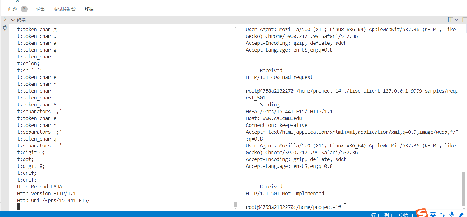Click the 空格: 4 indentation status item
This screenshot has width=467, height=217.
pyautogui.click(x=406, y=215)
